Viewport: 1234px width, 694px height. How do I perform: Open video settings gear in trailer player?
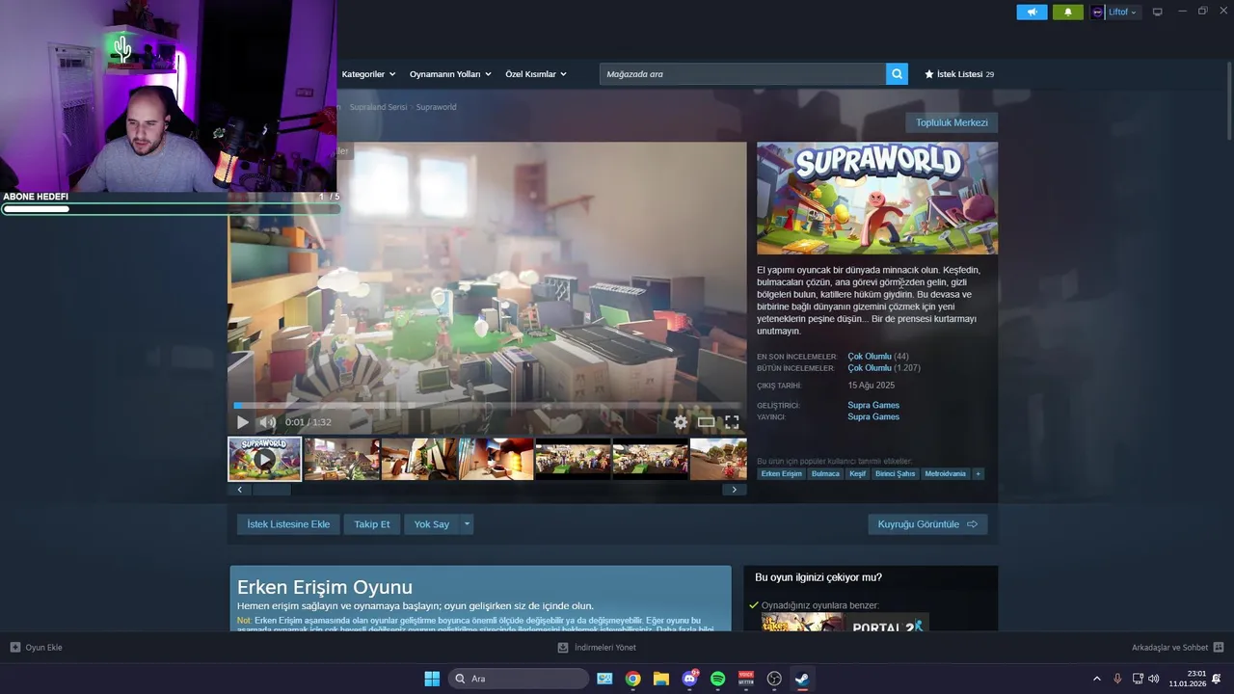coord(681,422)
